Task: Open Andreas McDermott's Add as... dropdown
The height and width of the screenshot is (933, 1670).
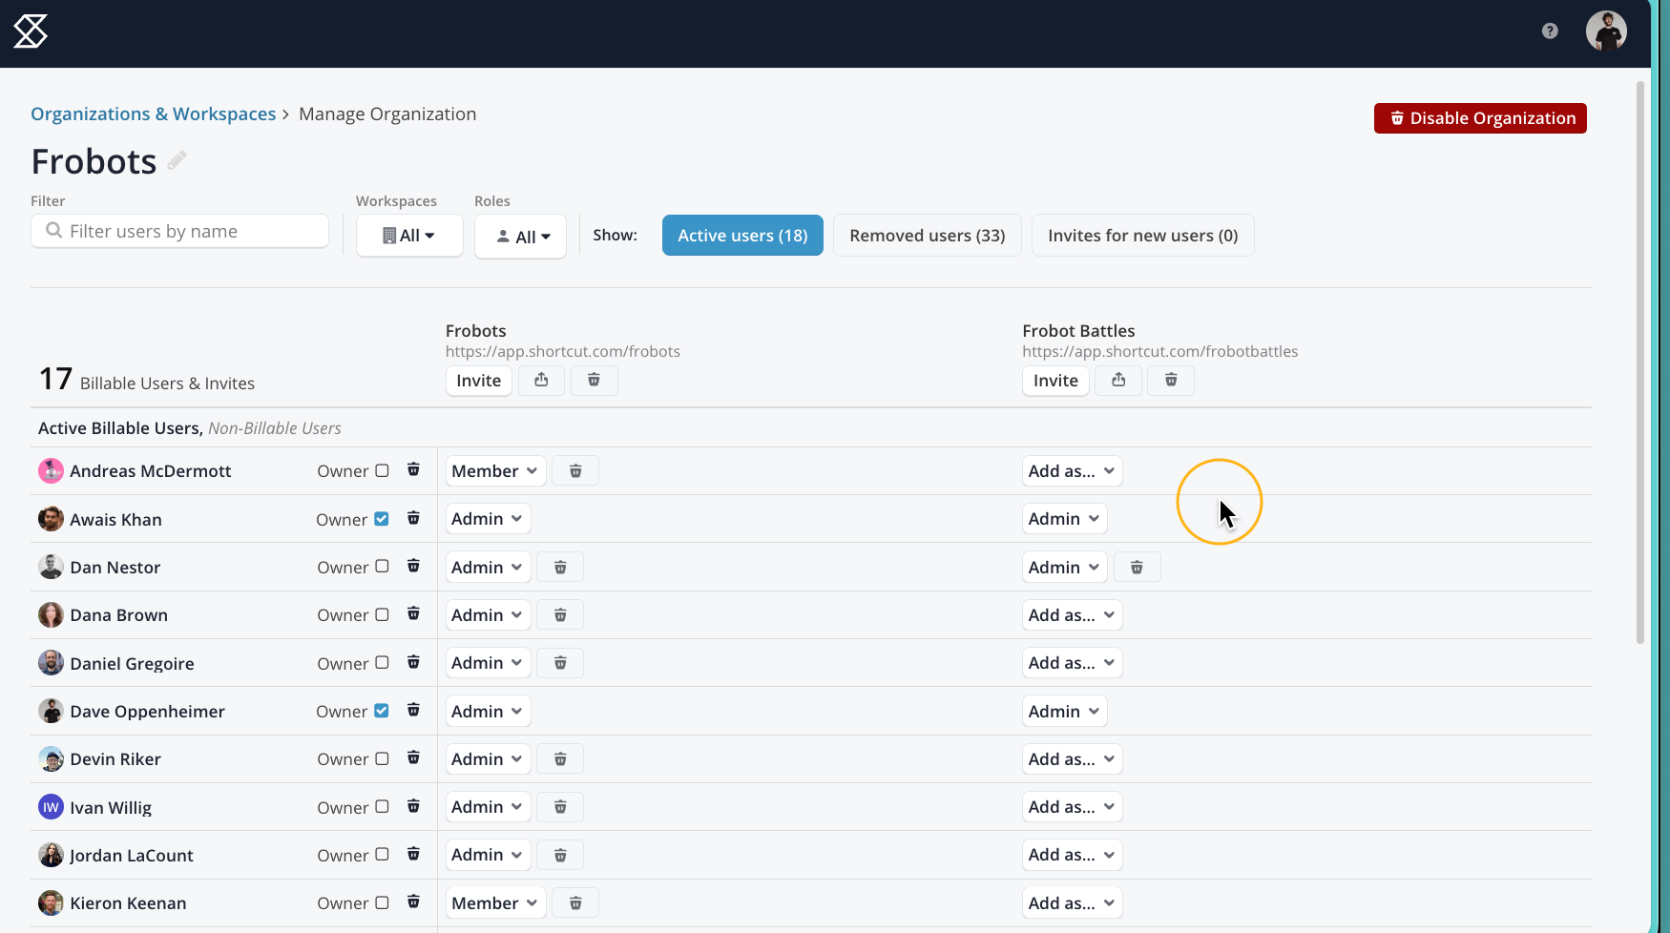Action: (x=1072, y=471)
